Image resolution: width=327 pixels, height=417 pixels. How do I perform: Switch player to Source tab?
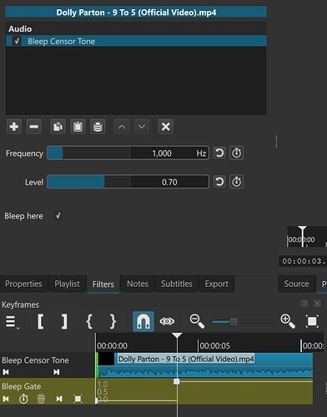(x=296, y=284)
